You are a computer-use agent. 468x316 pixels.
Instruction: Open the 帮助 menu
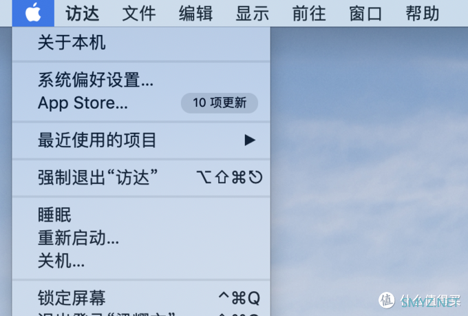tap(423, 14)
